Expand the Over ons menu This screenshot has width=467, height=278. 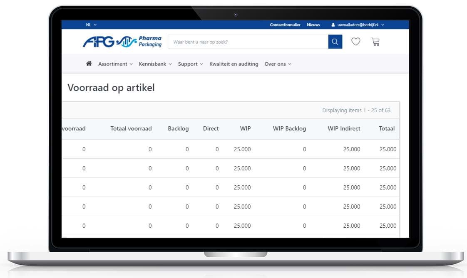coord(278,64)
